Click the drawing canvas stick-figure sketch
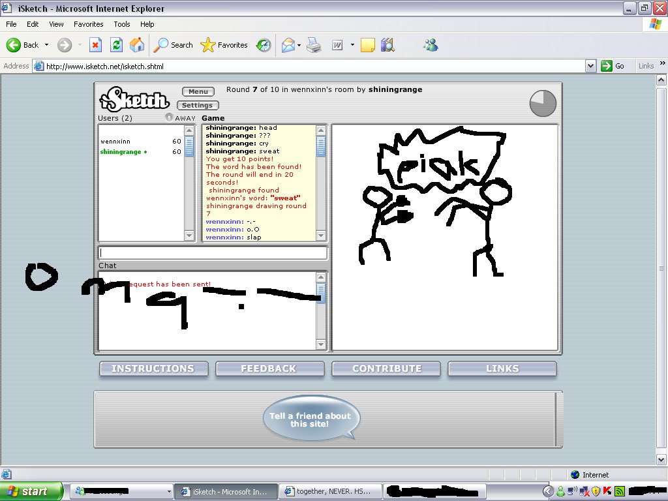The height and width of the screenshot is (501, 668). [x=445, y=237]
